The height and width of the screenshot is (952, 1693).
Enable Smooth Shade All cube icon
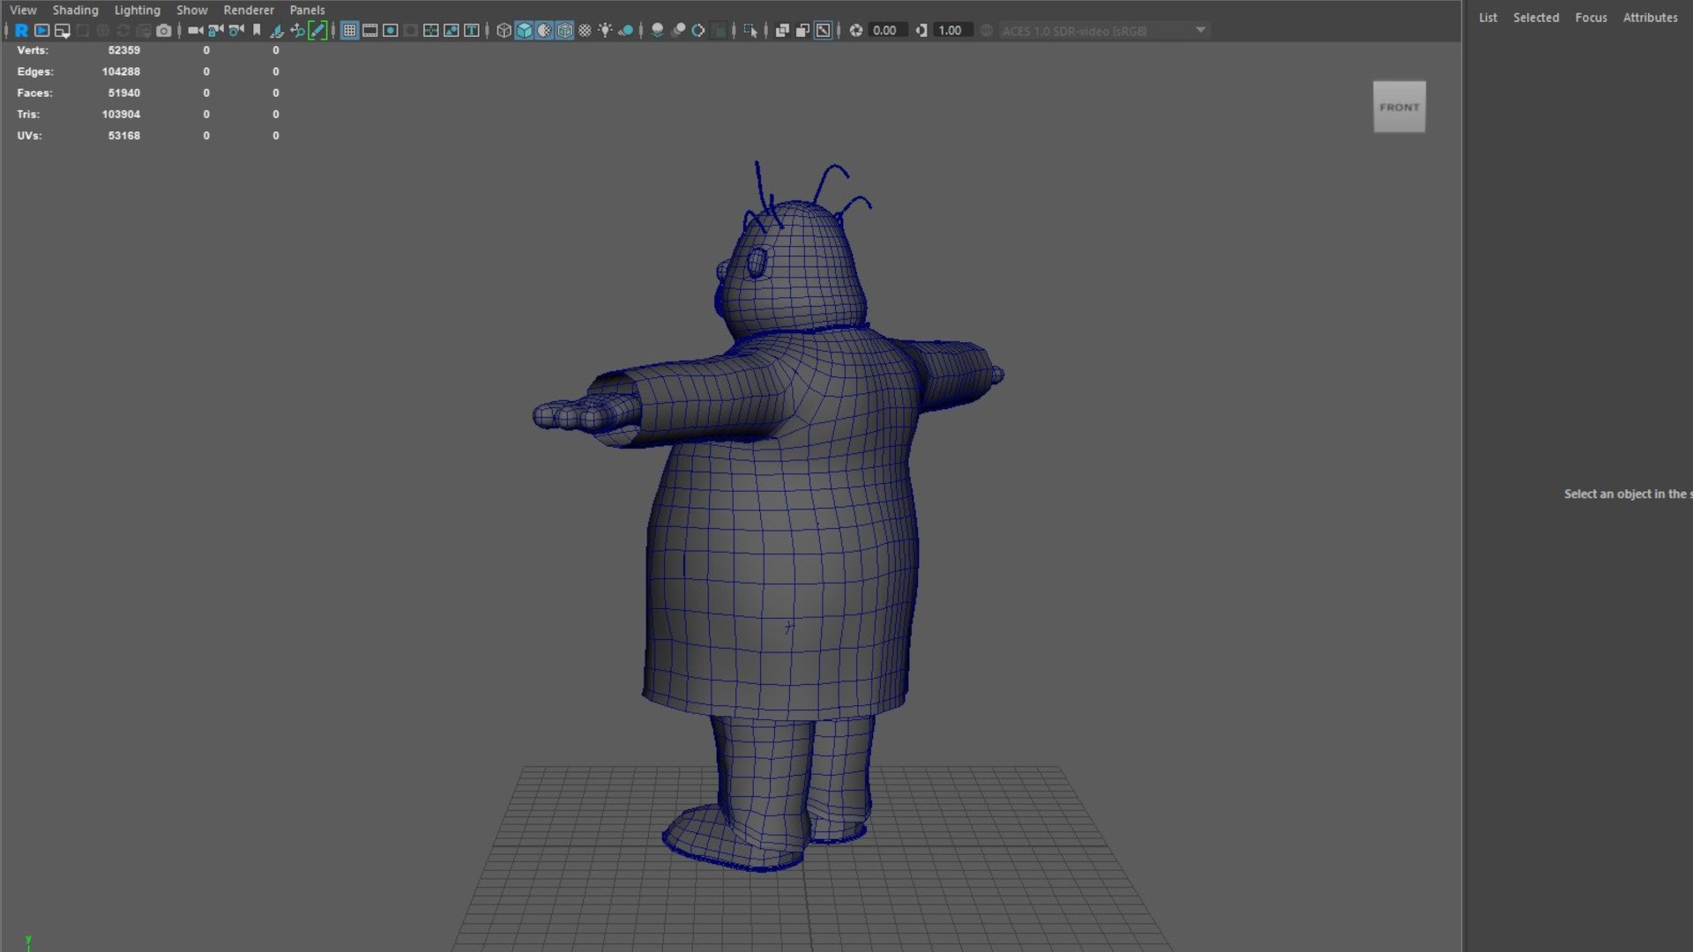tap(524, 30)
